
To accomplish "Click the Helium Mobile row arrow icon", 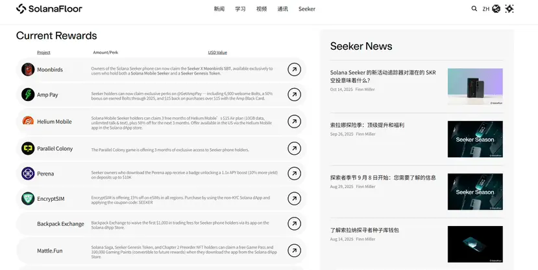I will click(x=294, y=122).
